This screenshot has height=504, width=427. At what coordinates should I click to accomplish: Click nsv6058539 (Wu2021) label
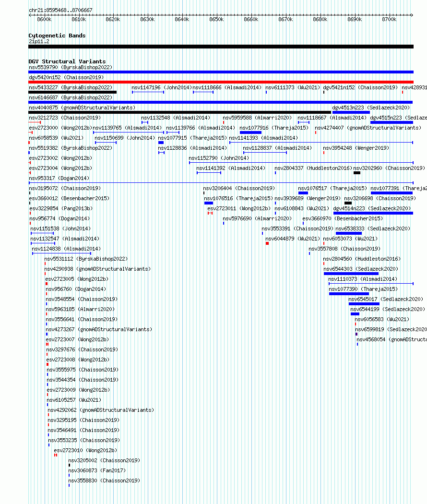[56, 138]
